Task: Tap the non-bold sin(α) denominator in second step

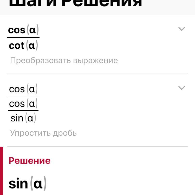Action: (23, 118)
